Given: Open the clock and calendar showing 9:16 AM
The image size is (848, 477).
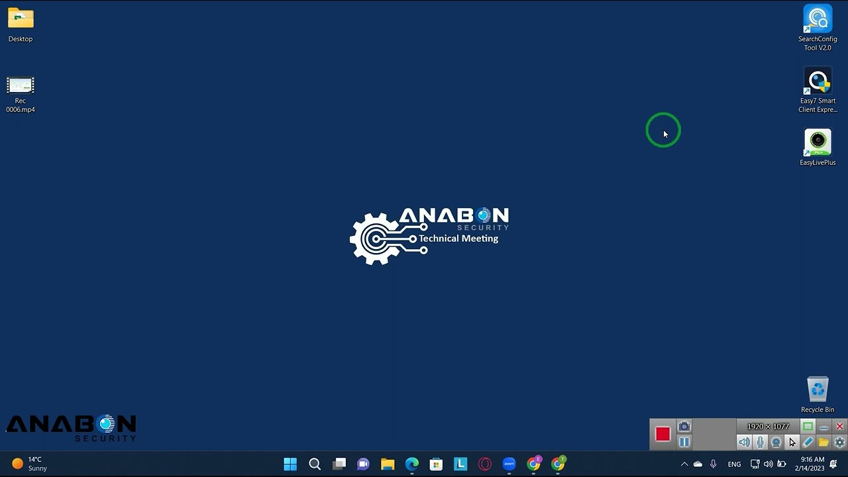Looking at the screenshot, I should tap(810, 464).
